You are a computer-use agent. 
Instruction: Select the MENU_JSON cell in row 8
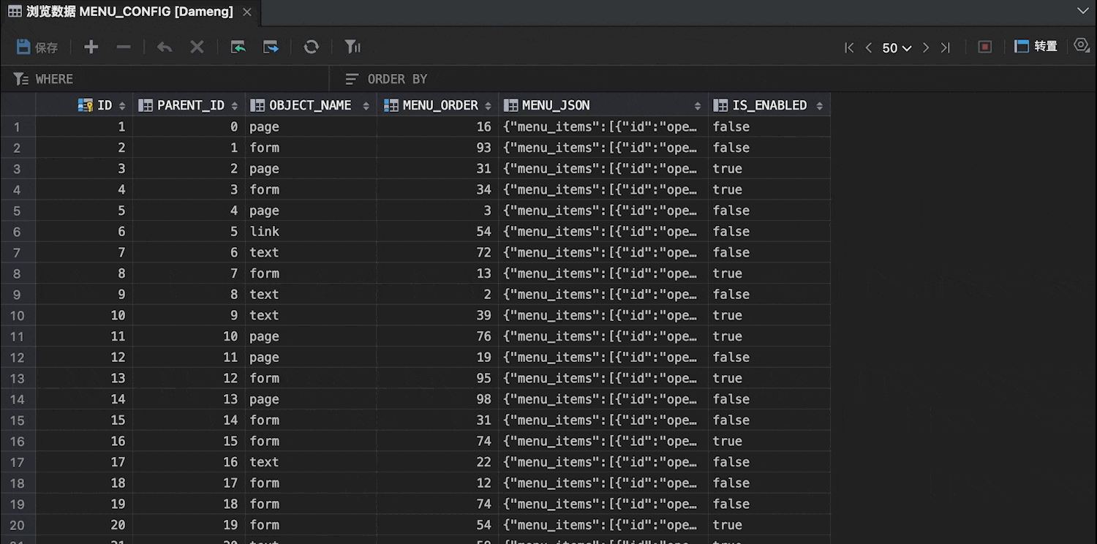pos(603,273)
